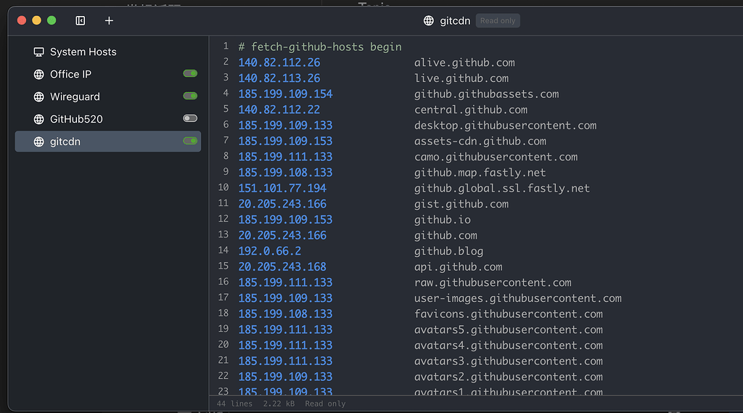743x413 pixels.
Task: Click github.com hostname on line 13
Action: (x=446, y=235)
